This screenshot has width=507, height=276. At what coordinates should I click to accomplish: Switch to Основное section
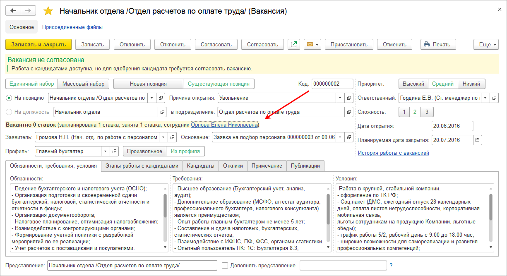[x=22, y=27]
